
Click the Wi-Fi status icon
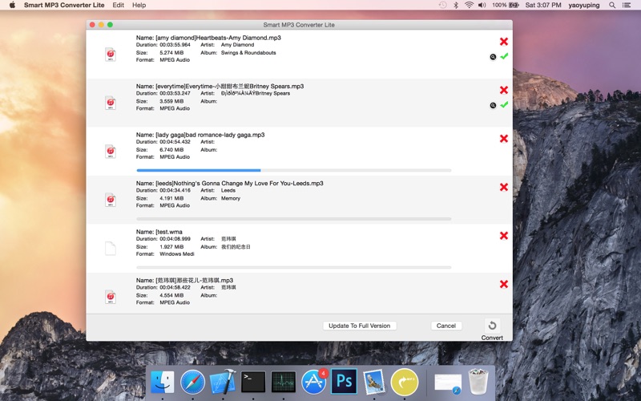click(x=469, y=5)
